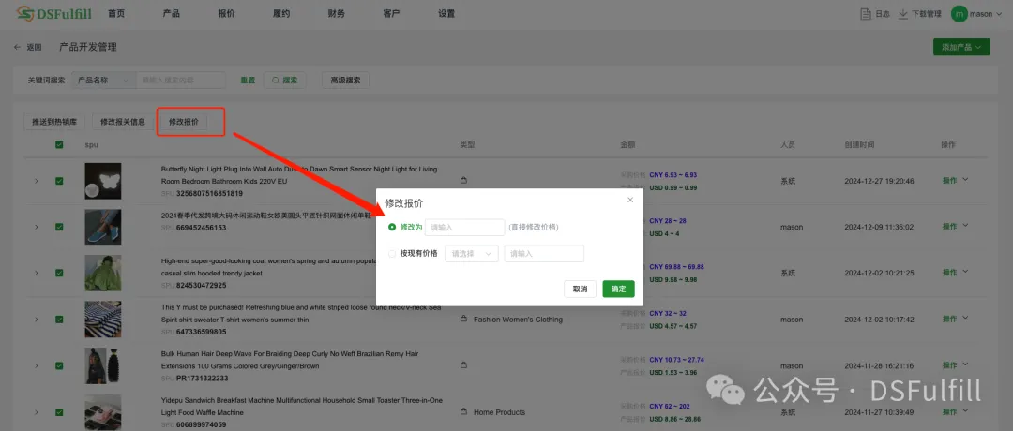Click the mason user avatar
The image size is (1013, 431).
(x=959, y=14)
